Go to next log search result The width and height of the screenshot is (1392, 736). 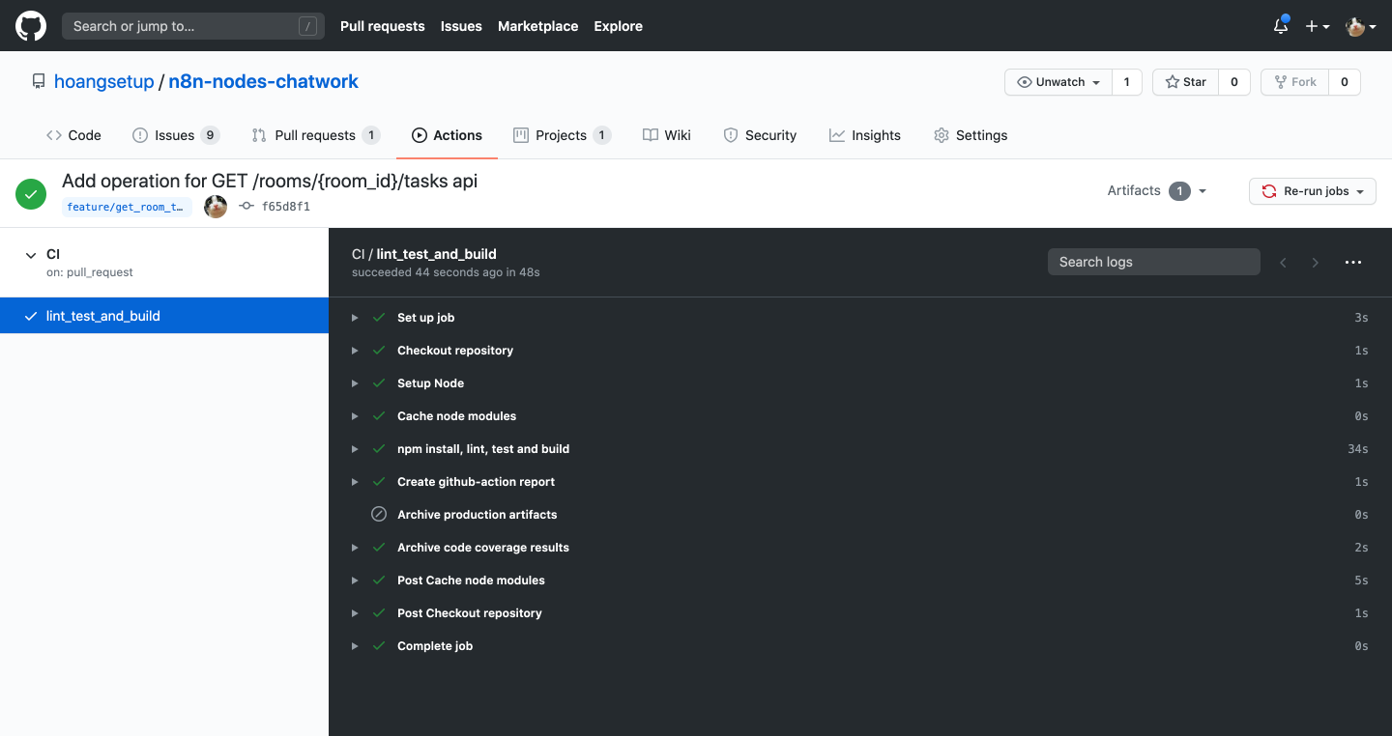pos(1315,262)
